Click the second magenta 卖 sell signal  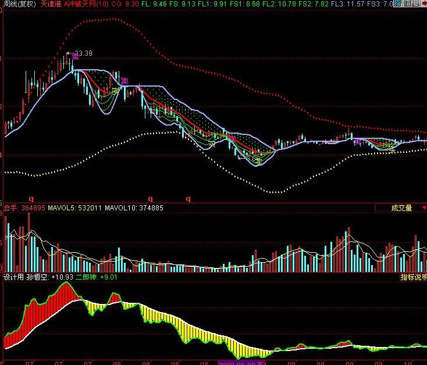pyautogui.click(x=124, y=81)
